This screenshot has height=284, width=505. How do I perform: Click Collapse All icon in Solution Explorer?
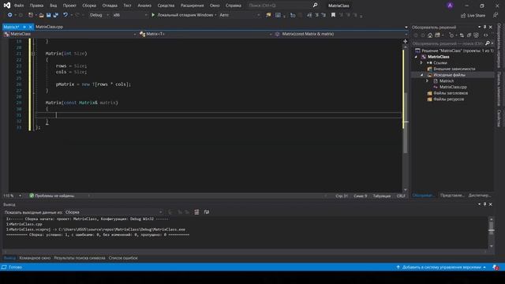point(469,35)
